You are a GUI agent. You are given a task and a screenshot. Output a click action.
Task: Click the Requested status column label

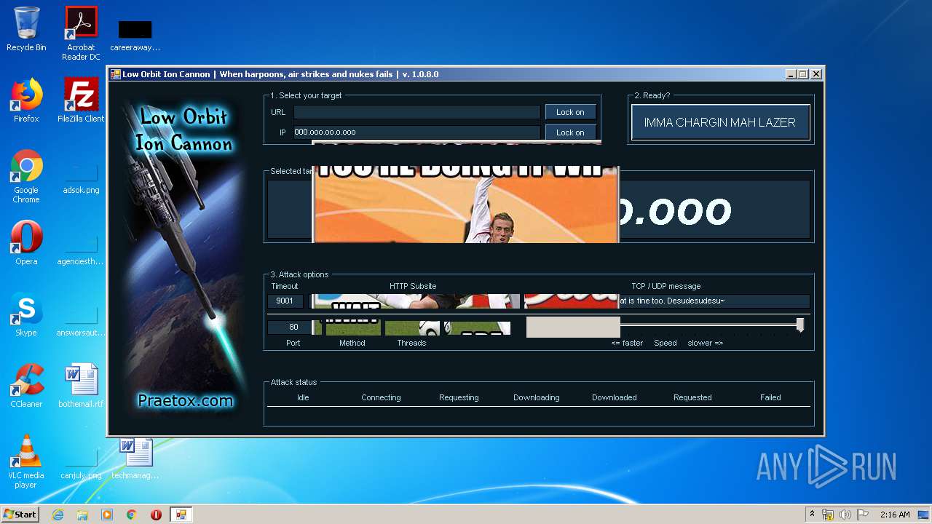tap(692, 397)
